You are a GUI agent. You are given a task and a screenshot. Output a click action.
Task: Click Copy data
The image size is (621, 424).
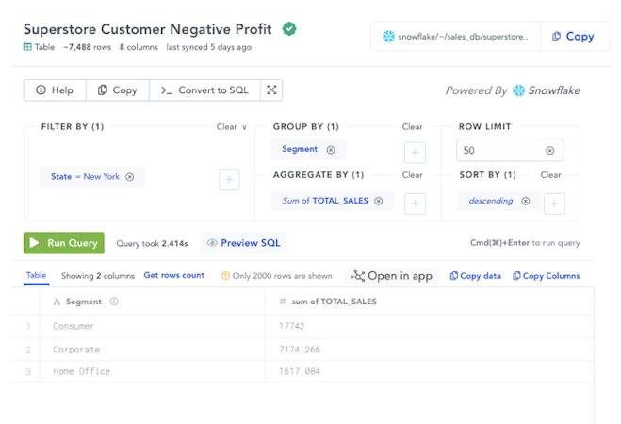pos(475,276)
